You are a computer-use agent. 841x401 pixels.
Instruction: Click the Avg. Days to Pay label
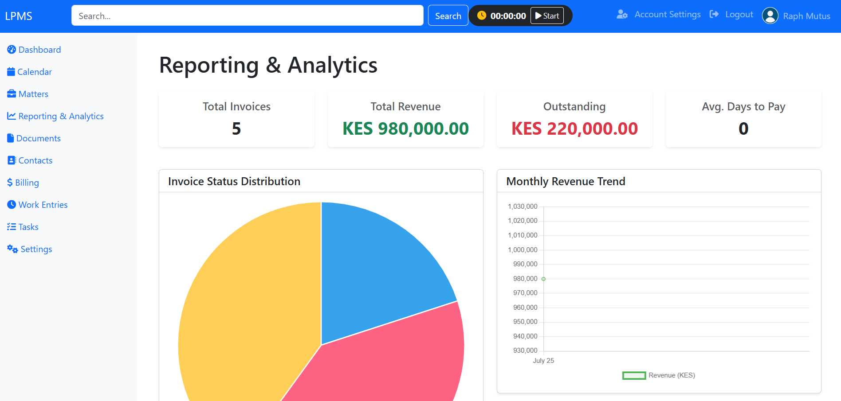743,106
